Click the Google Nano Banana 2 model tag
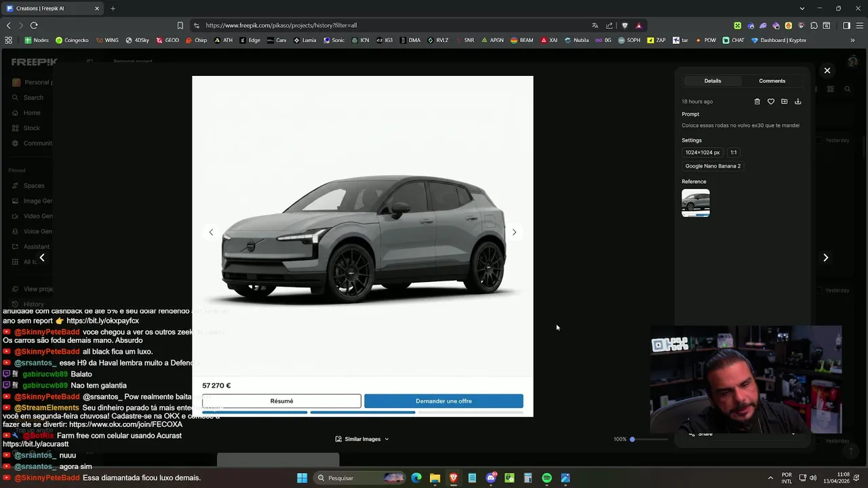Viewport: 868px width, 488px height. pos(713,166)
